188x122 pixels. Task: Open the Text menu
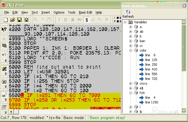pyautogui.click(x=35, y=12)
